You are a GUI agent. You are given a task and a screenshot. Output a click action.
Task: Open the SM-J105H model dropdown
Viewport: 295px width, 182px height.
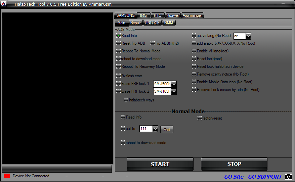(x=174, y=91)
